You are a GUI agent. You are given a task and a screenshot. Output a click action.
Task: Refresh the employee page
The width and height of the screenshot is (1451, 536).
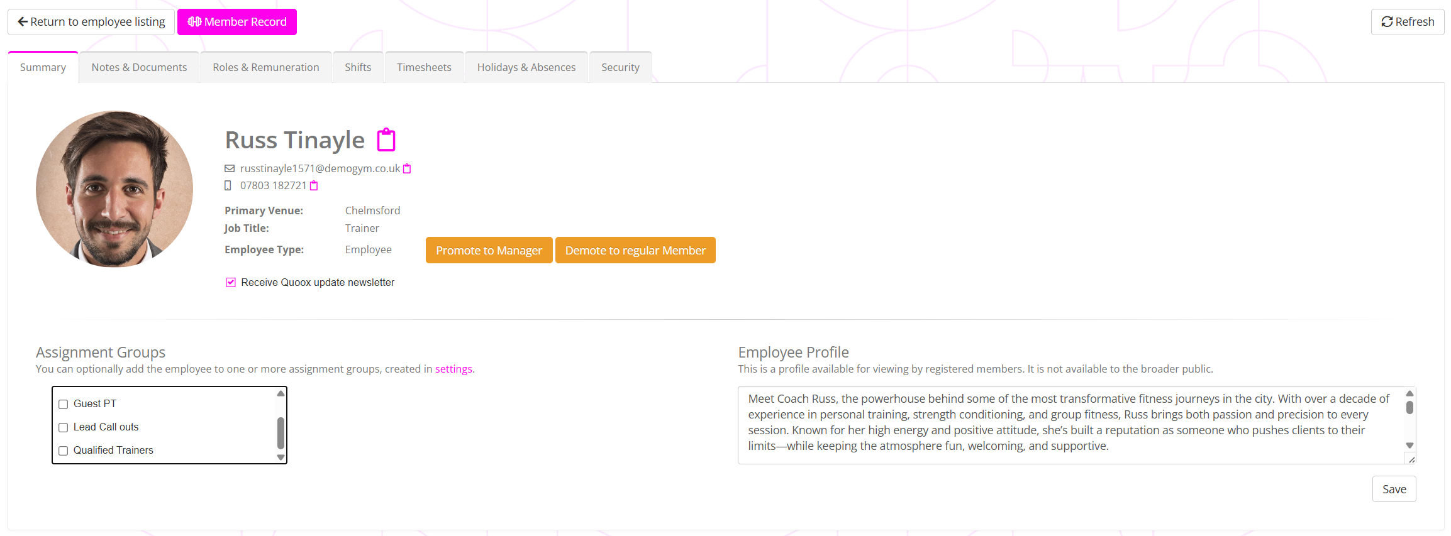pyautogui.click(x=1407, y=22)
